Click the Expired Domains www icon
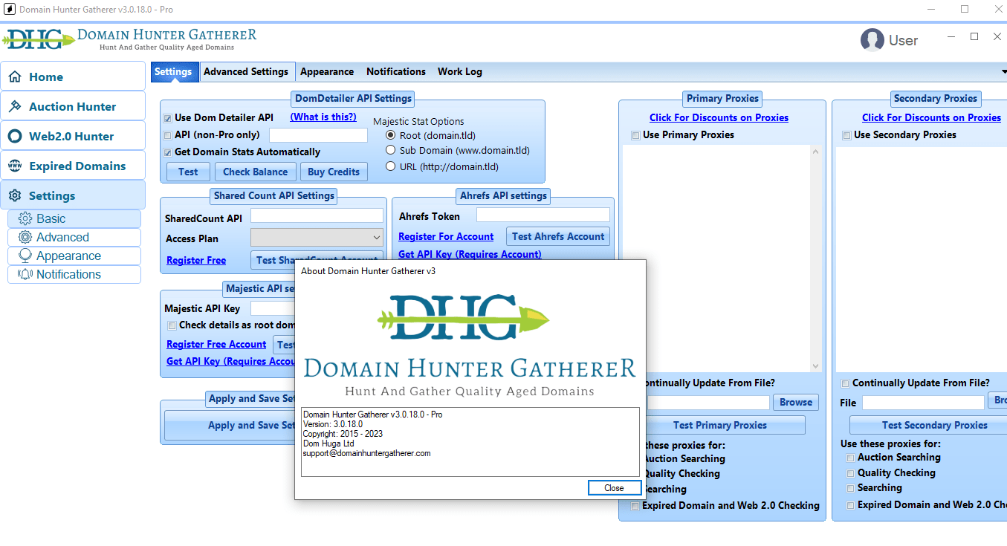The image size is (1007, 546). pos(15,166)
